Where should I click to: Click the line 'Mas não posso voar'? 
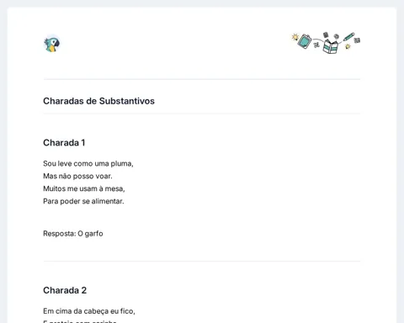click(x=77, y=176)
